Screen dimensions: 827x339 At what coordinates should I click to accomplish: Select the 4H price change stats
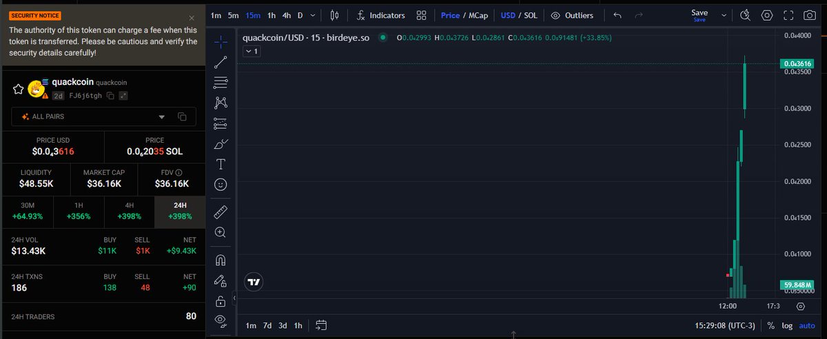(130, 211)
